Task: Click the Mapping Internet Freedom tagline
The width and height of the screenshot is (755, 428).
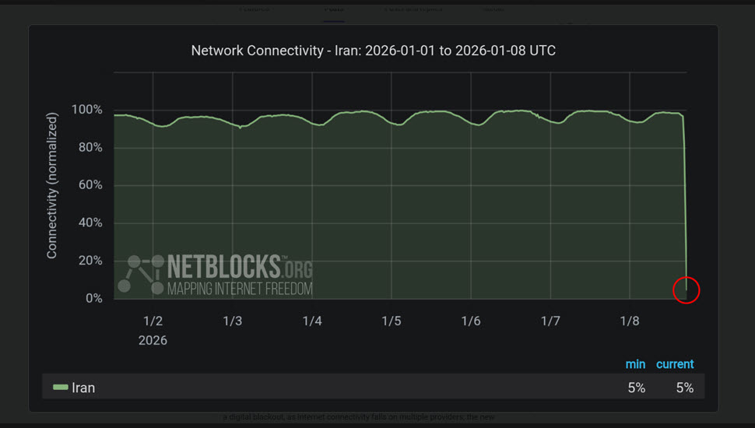Action: [x=240, y=289]
